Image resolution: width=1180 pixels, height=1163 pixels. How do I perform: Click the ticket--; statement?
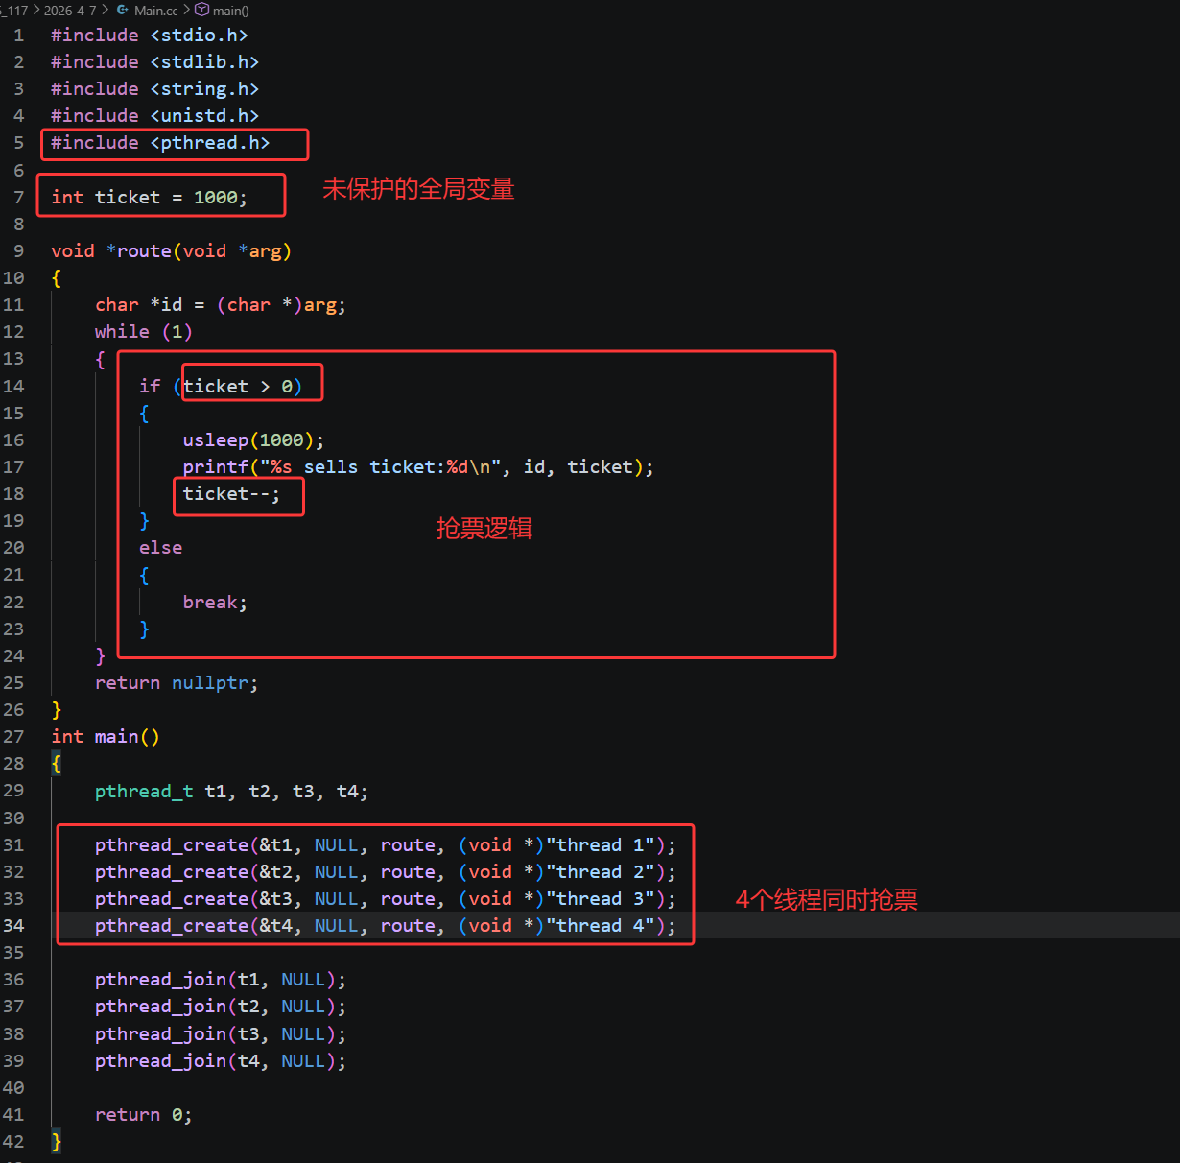[x=231, y=494]
